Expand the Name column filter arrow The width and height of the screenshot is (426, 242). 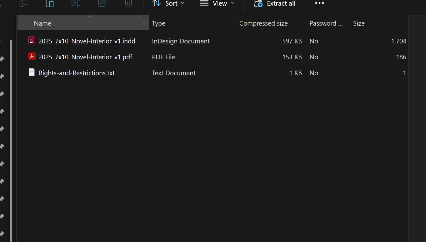[x=144, y=23]
